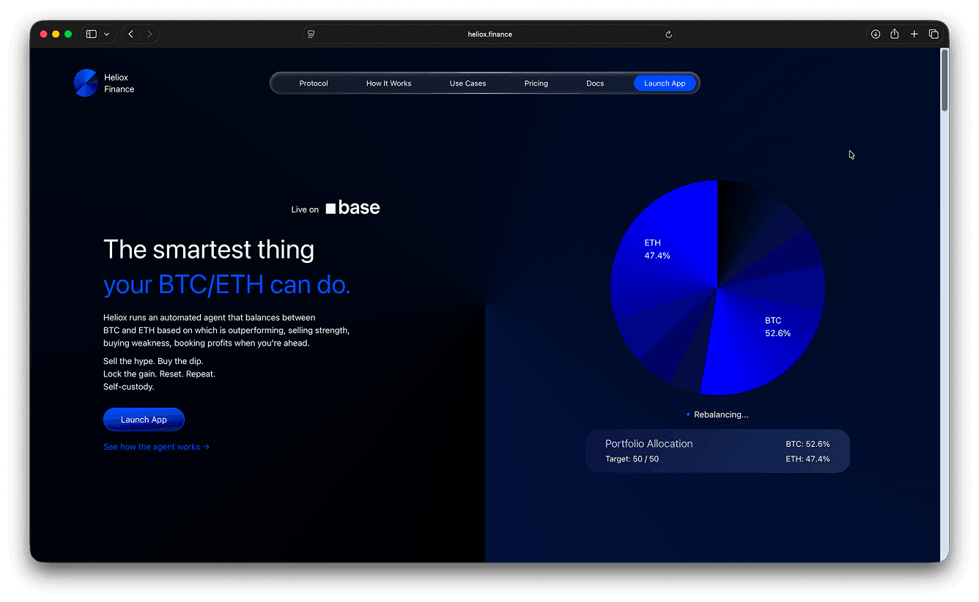
Task: Go to the Use Cases nav item
Action: pos(468,83)
